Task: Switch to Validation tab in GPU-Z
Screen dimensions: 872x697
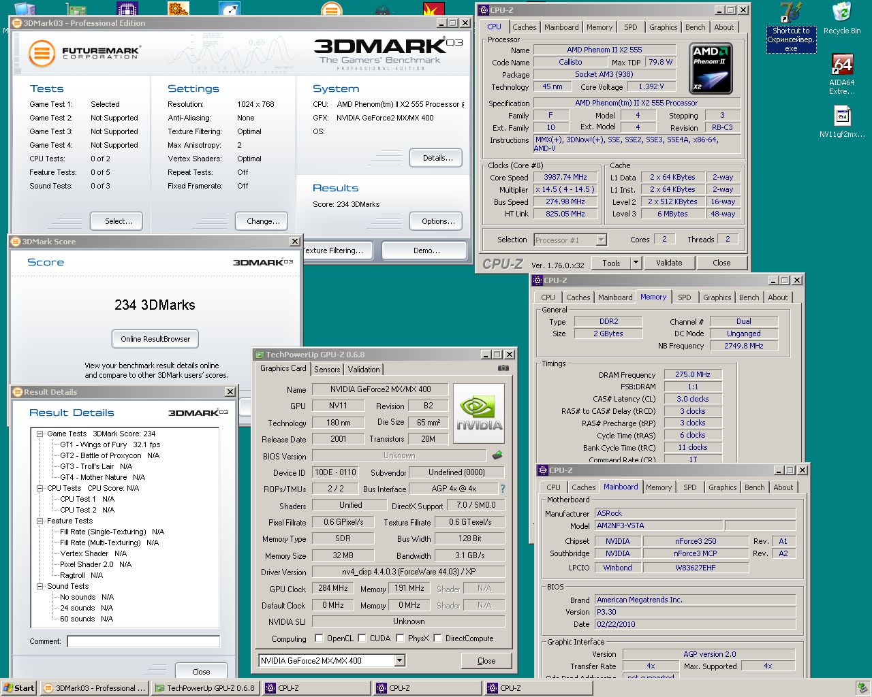Action: pos(364,370)
